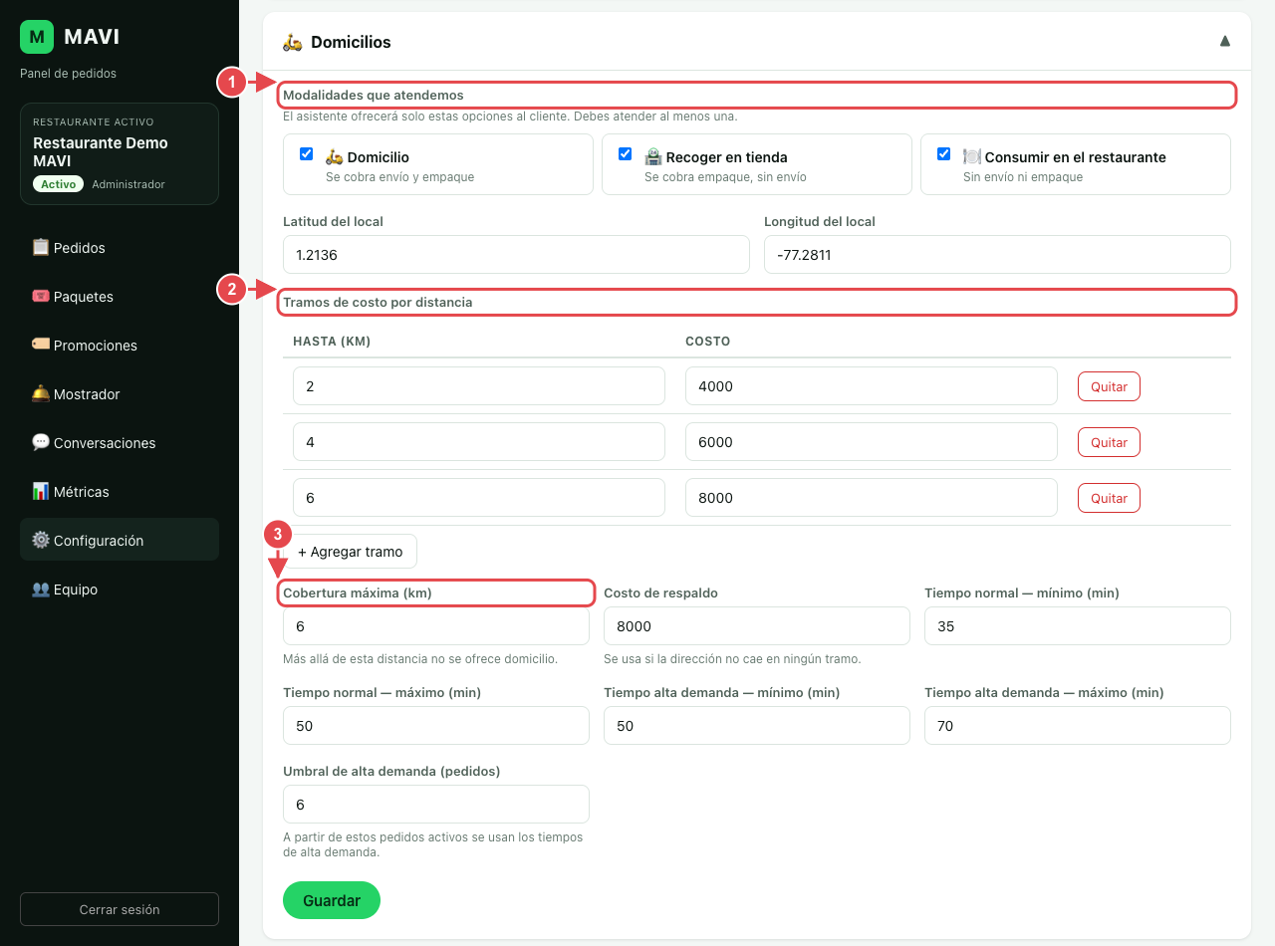Click the scooter icon on Domicilio option
The image size is (1275, 946).
(335, 156)
